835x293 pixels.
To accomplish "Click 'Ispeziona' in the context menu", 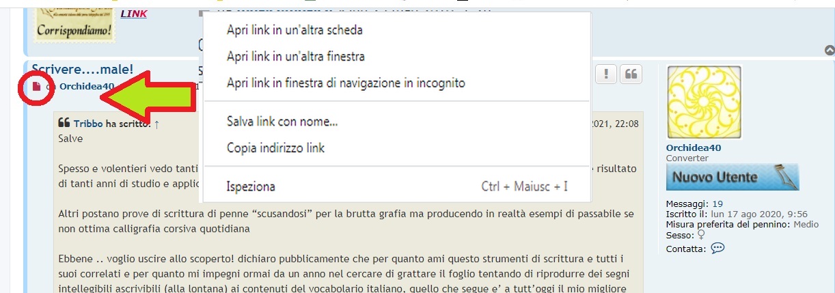I will (251, 186).
